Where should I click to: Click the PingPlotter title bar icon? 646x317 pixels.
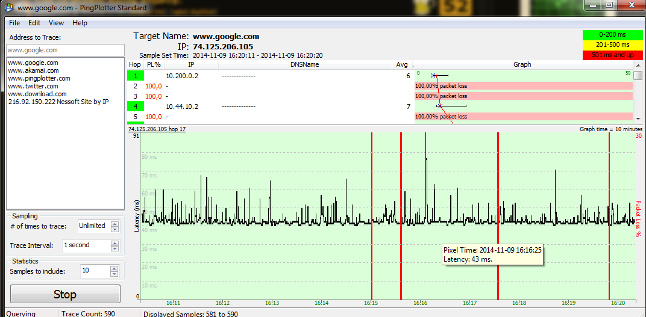click(x=8, y=7)
